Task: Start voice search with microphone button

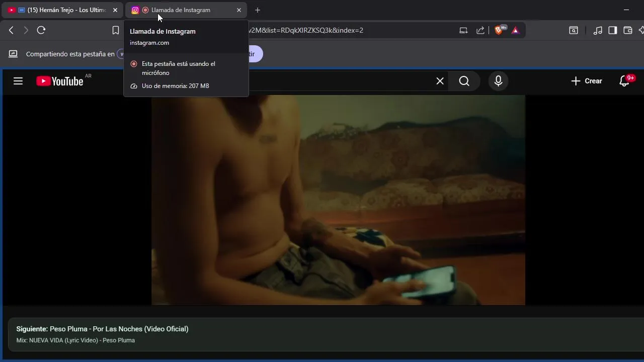Action: click(x=498, y=81)
